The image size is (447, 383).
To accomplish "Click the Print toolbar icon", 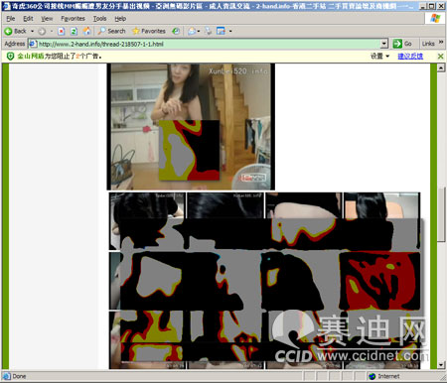I will [x=208, y=31].
